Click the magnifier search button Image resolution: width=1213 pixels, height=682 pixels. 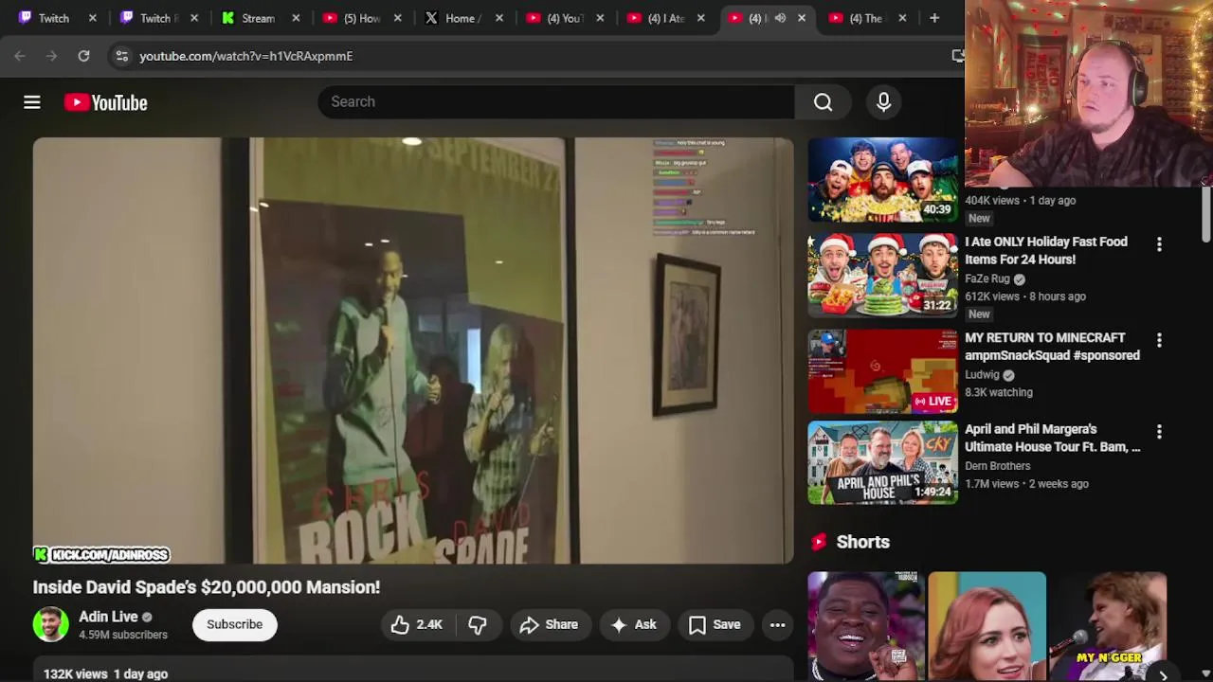click(x=823, y=101)
